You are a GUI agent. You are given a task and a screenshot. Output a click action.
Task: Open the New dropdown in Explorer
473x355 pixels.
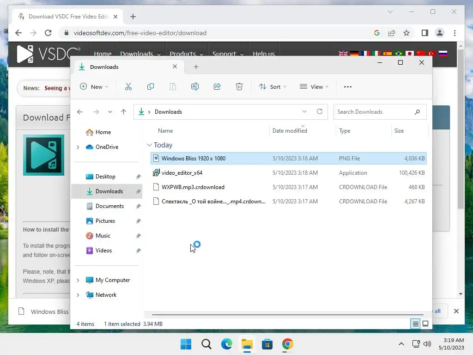[94, 86]
